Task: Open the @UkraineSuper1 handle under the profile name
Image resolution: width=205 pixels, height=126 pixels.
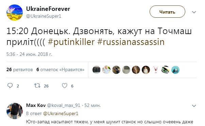Action: point(44,16)
